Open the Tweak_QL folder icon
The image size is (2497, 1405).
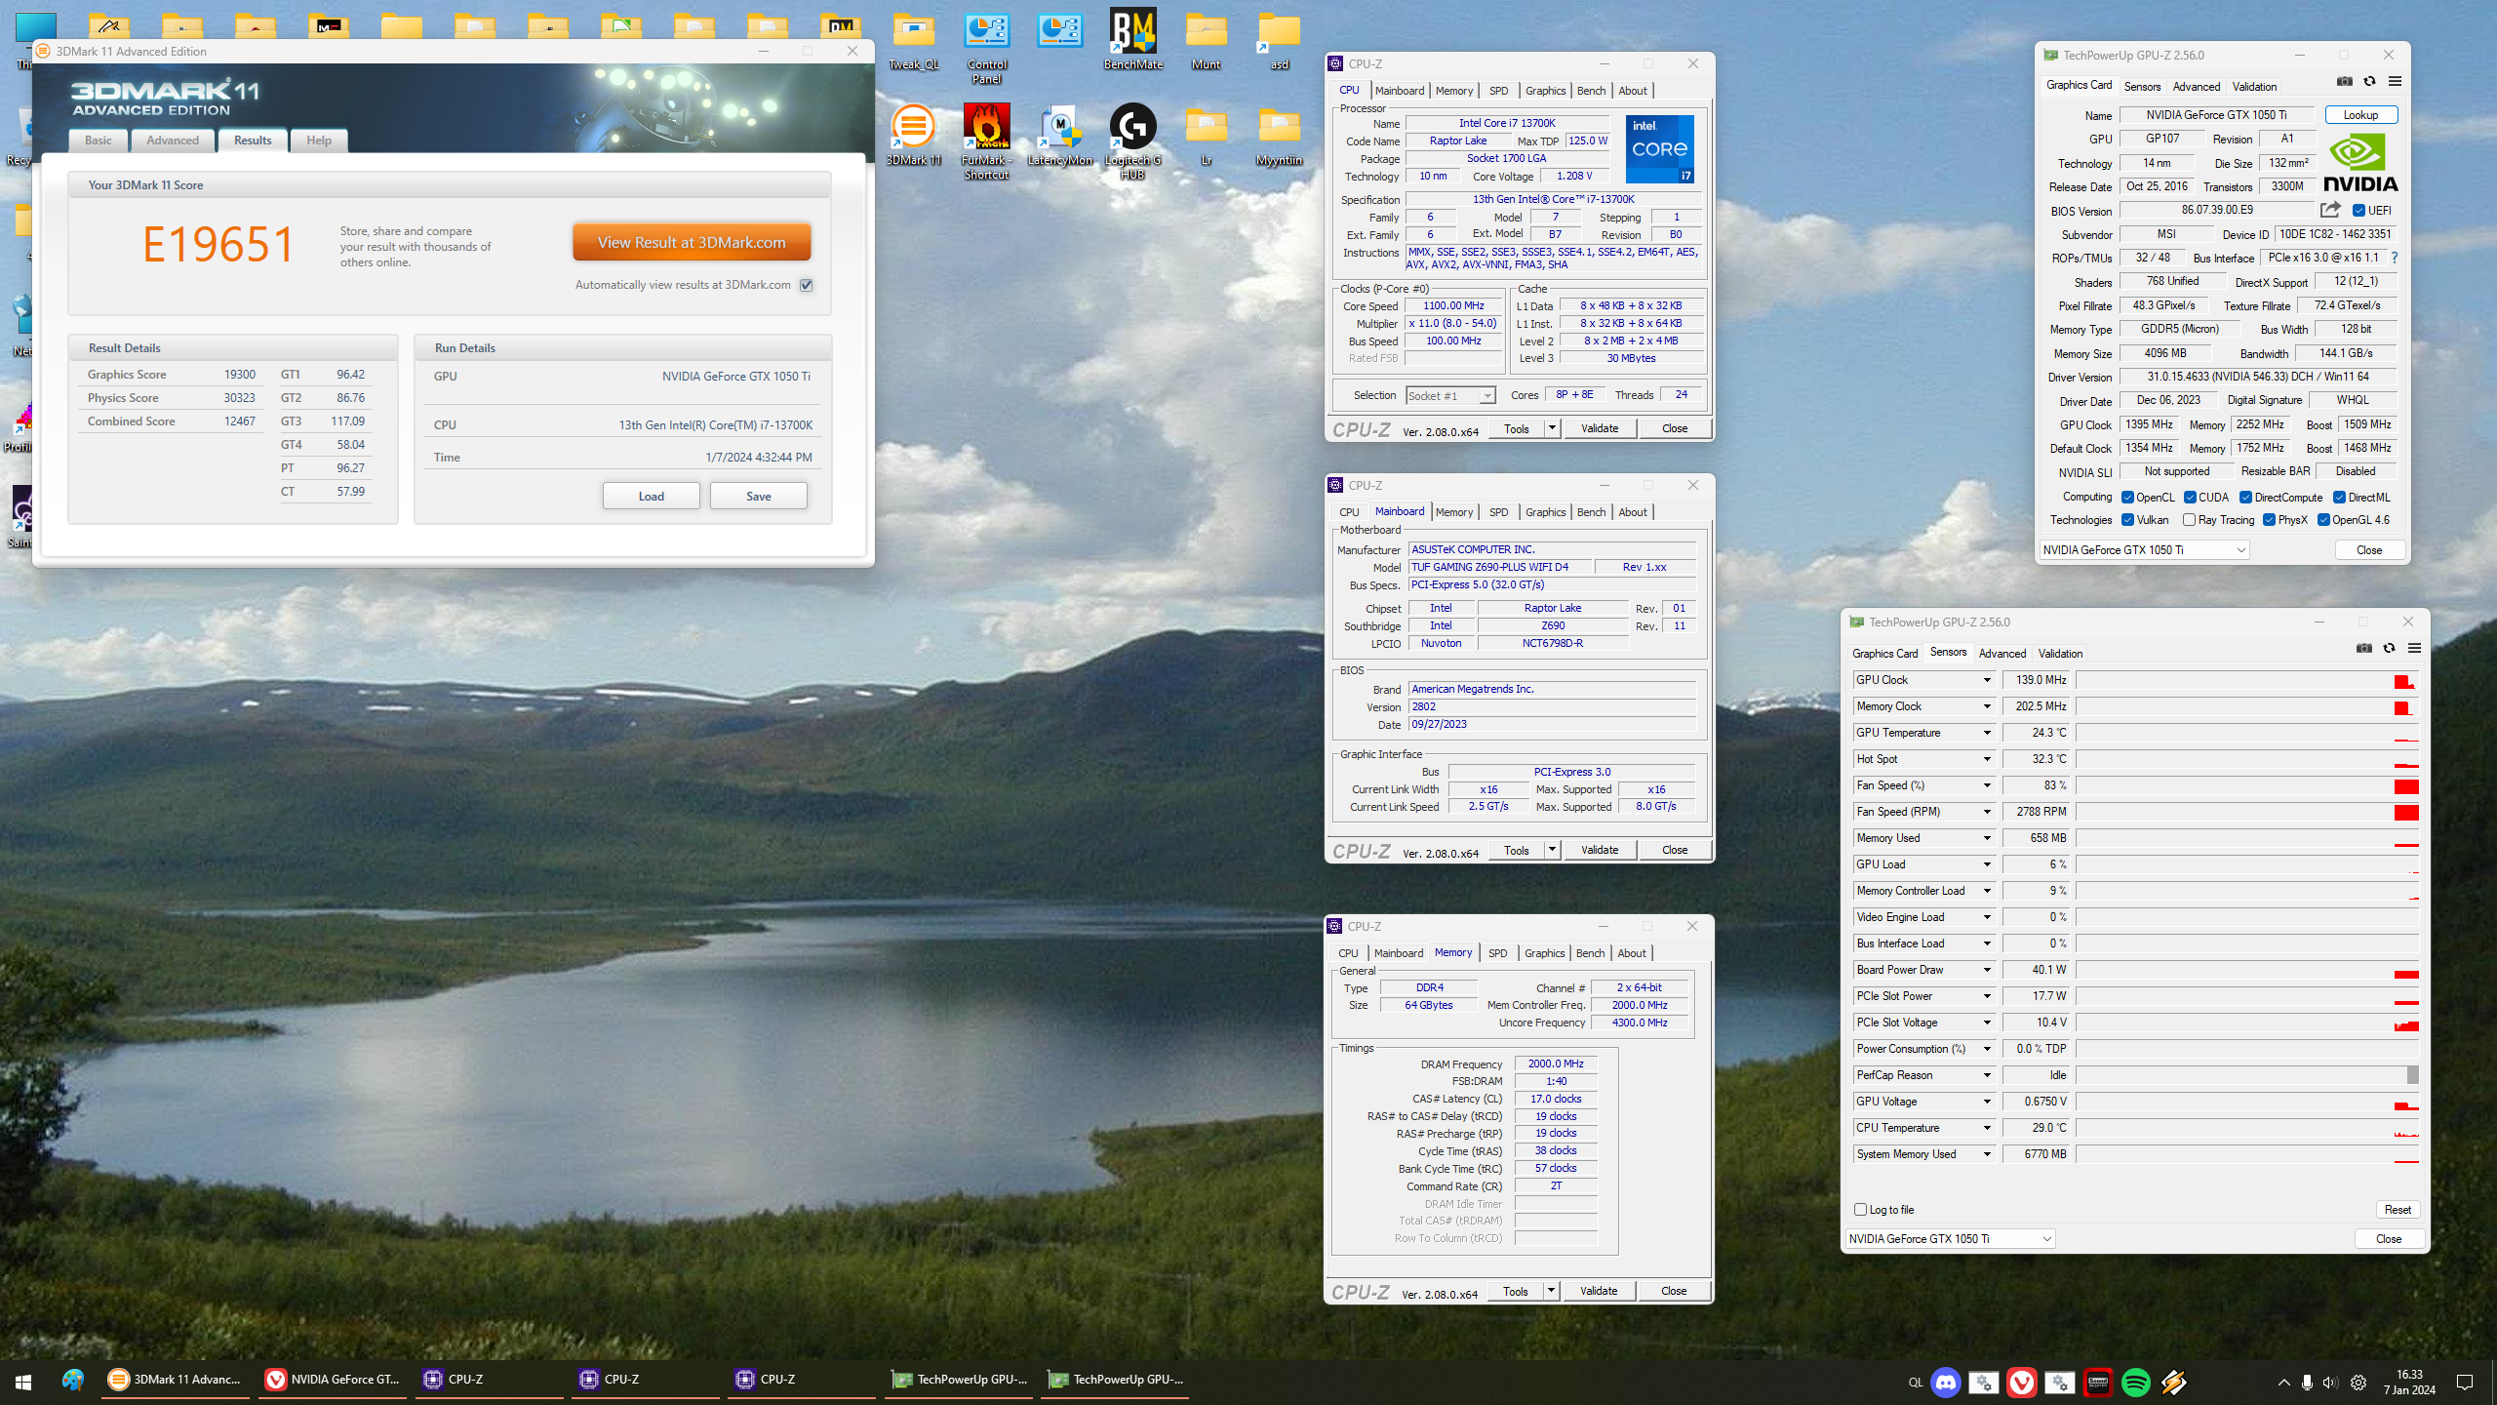click(914, 39)
